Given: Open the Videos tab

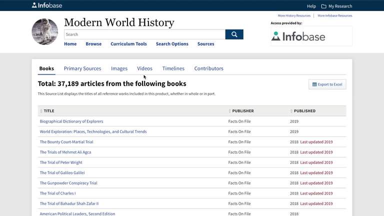Looking at the screenshot, I should [x=144, y=68].
